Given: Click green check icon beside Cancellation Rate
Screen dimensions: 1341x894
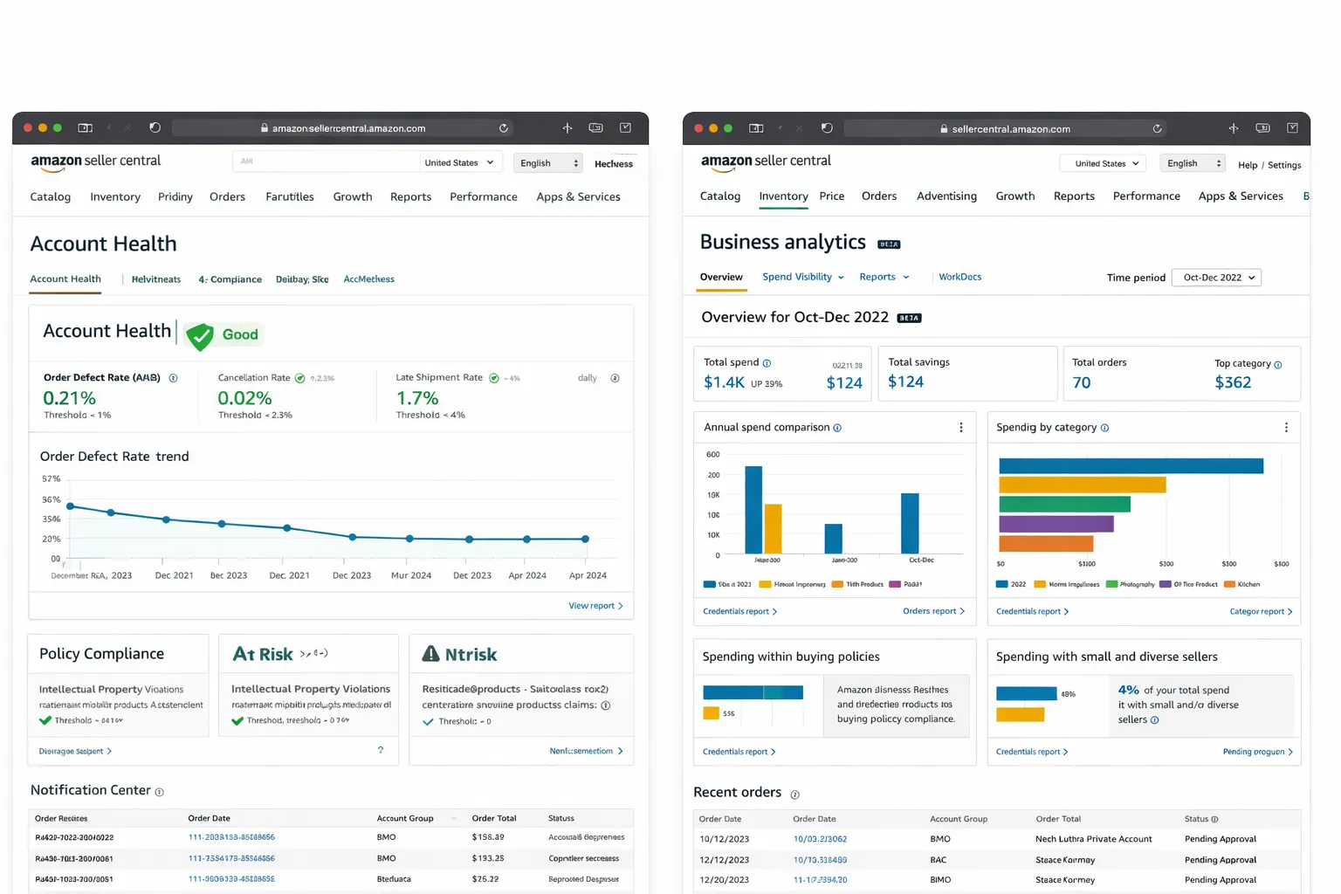Looking at the screenshot, I should pyautogui.click(x=299, y=378).
